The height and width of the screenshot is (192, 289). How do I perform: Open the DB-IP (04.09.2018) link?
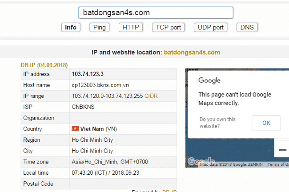(44, 65)
